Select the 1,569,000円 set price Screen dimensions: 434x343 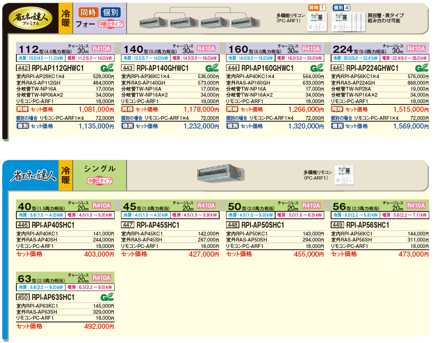tap(411, 126)
